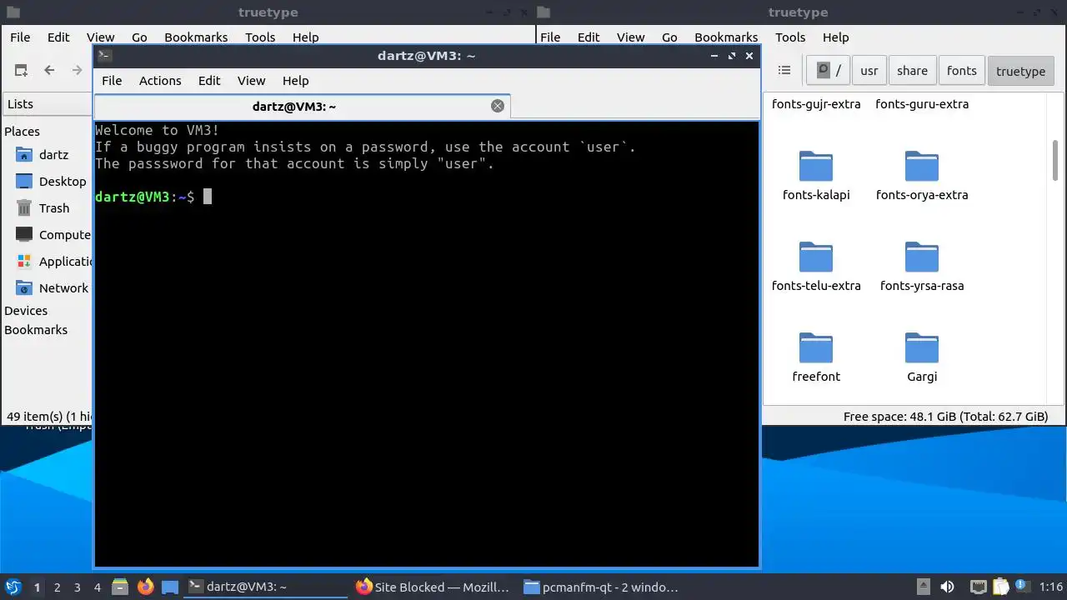Switch to desktop workspace 4
Image resolution: width=1067 pixels, height=600 pixels.
coord(97,587)
